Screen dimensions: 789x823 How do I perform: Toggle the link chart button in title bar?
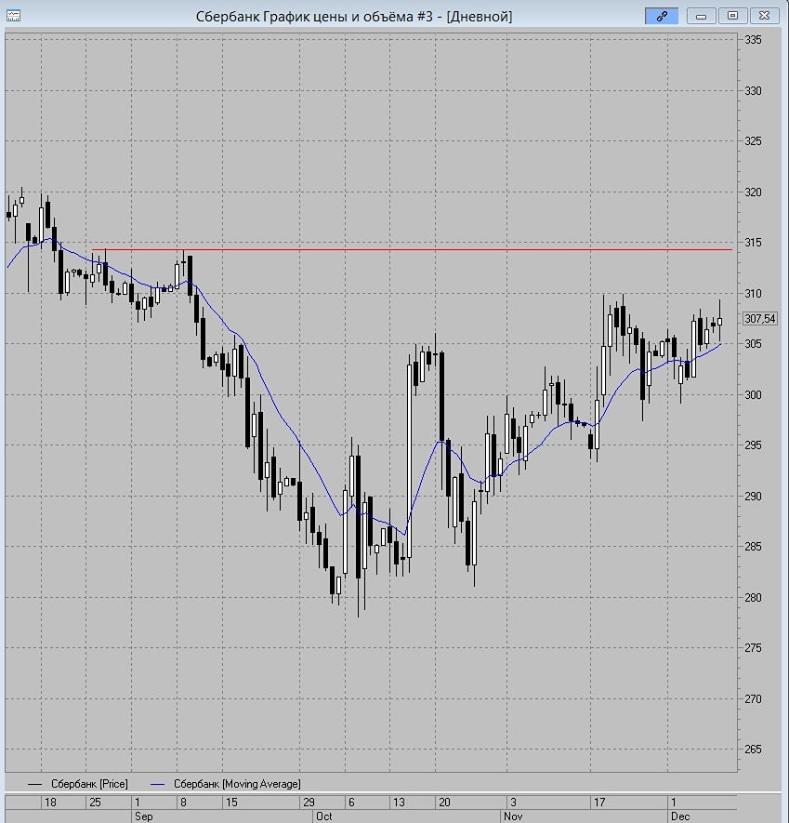(662, 16)
